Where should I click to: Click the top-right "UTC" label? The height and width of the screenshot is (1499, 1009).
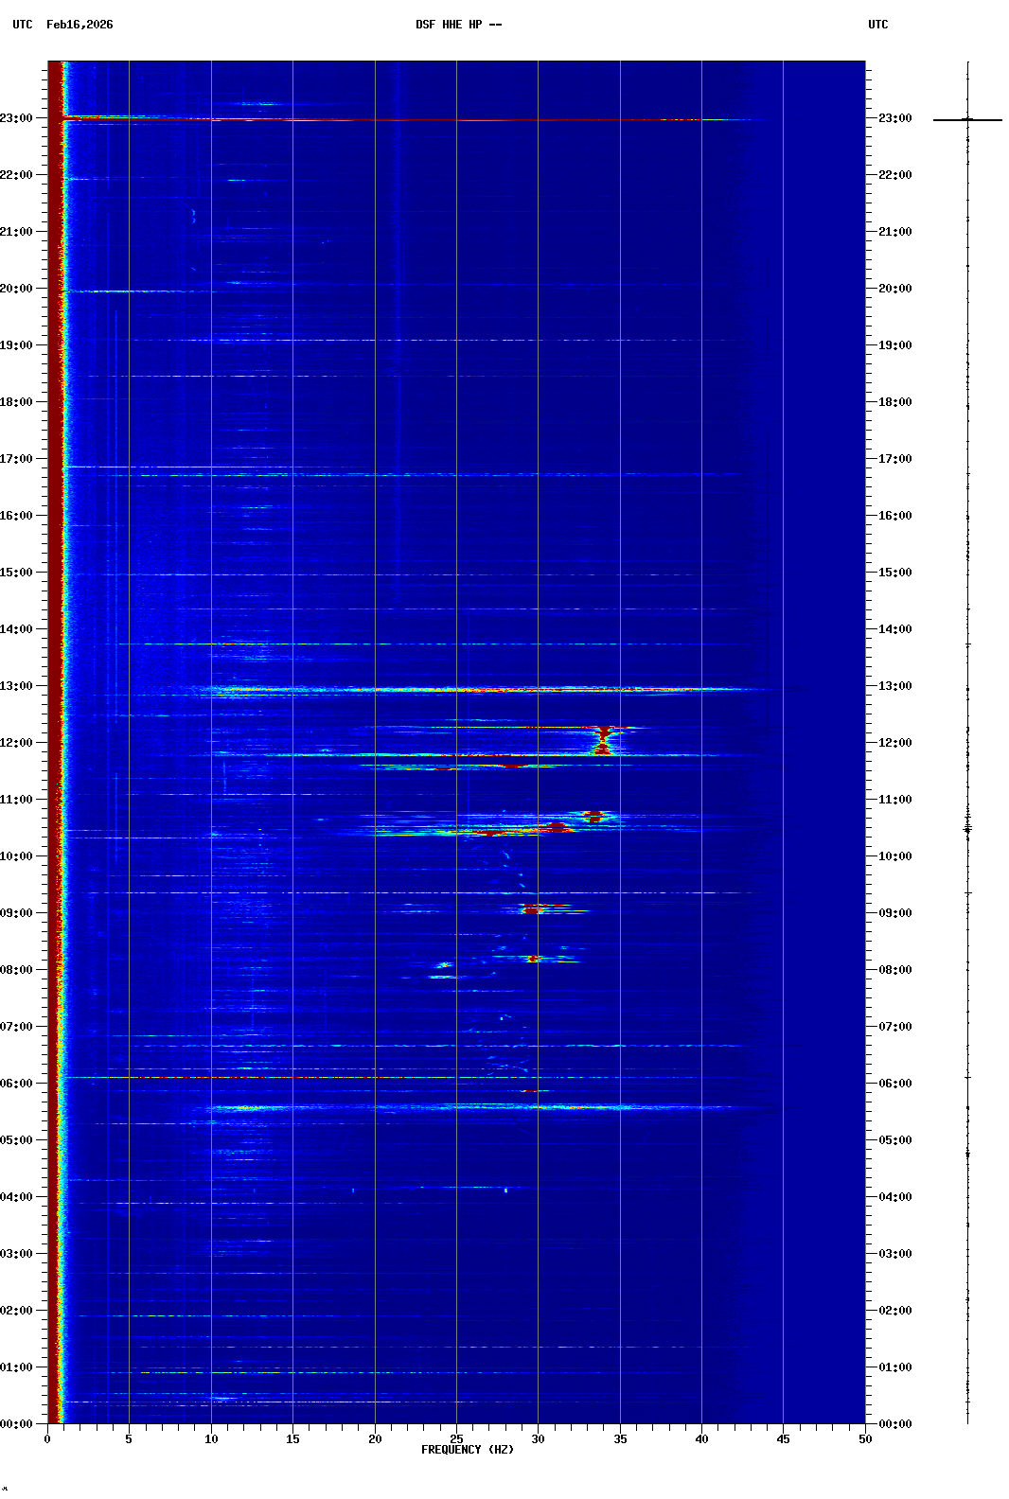(877, 25)
